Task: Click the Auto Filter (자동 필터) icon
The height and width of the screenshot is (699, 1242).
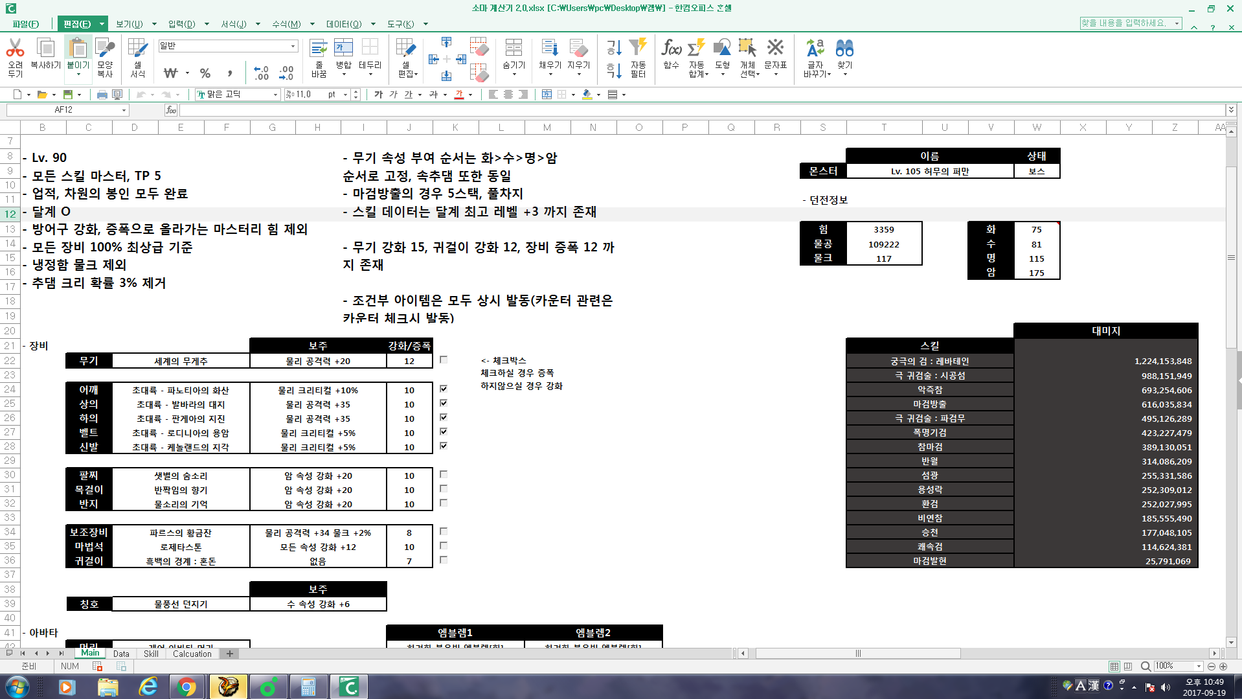Action: pos(638,49)
